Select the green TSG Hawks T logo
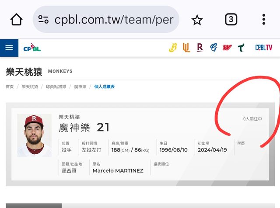Image resolution: width=280 pixels, height=208 pixels. (x=241, y=48)
